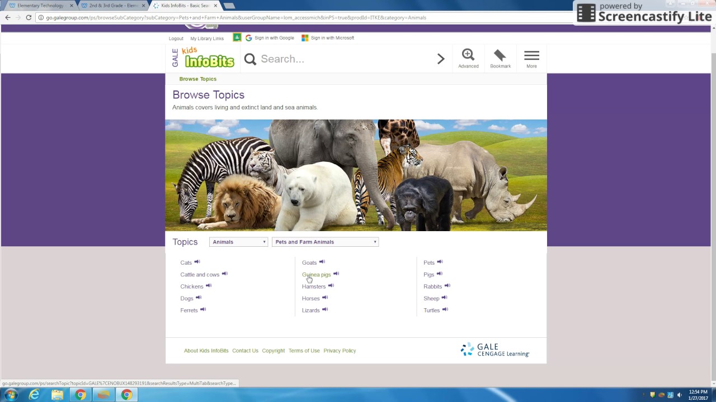This screenshot has width=716, height=402.
Task: Click the Google Classroom icon
Action: [x=237, y=37]
